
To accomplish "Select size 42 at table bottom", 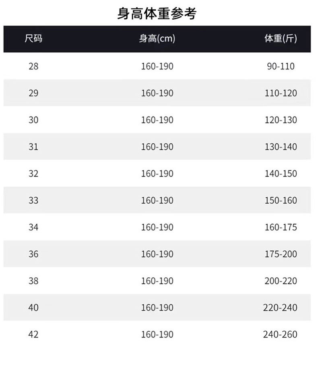I will [33, 334].
